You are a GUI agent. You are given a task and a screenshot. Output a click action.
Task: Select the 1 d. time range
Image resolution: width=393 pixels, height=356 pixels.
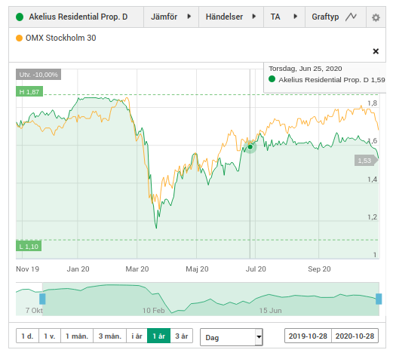pos(27,336)
